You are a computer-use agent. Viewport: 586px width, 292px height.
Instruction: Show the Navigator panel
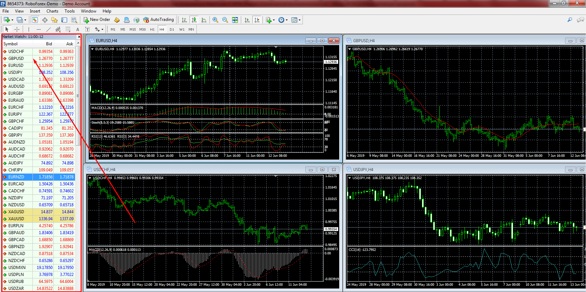click(54, 20)
